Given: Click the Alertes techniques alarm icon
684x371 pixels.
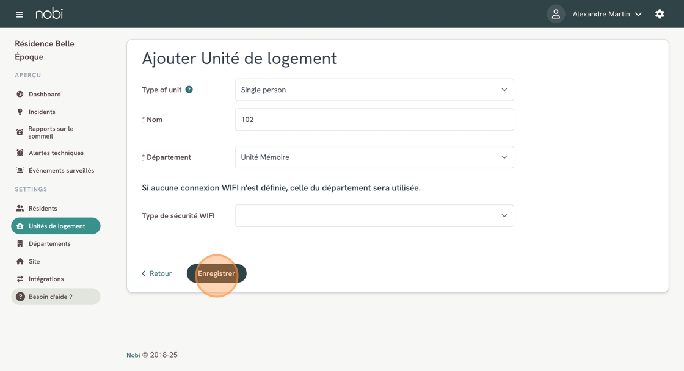Looking at the screenshot, I should 20,153.
